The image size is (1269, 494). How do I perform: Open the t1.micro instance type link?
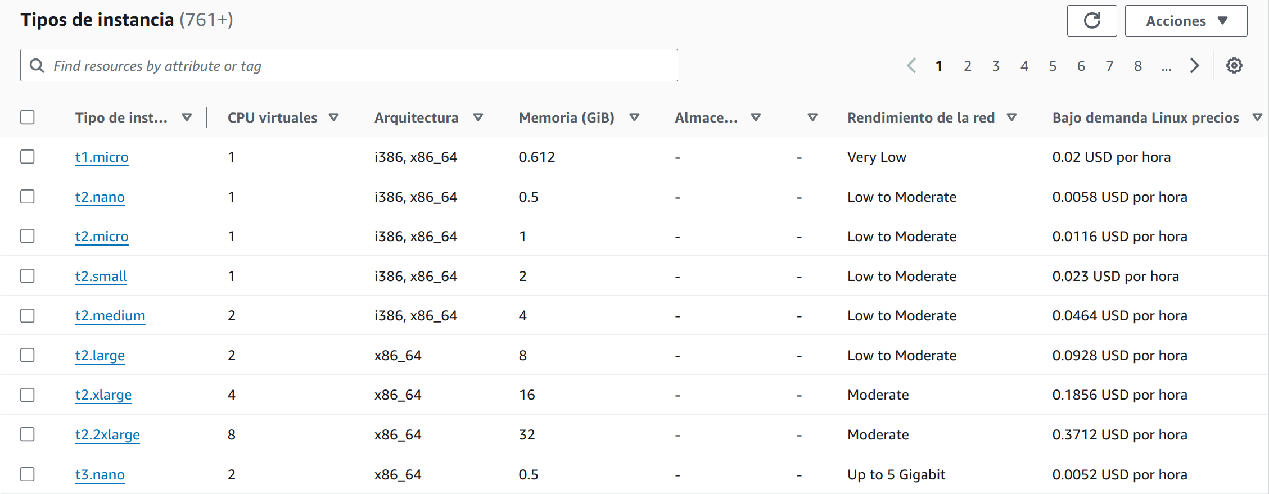(x=102, y=157)
